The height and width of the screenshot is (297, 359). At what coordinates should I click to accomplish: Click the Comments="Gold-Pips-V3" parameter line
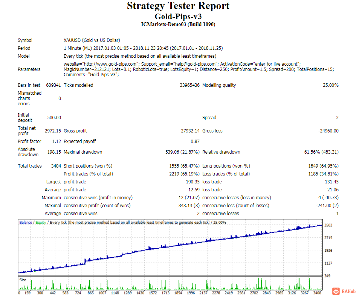(91, 75)
